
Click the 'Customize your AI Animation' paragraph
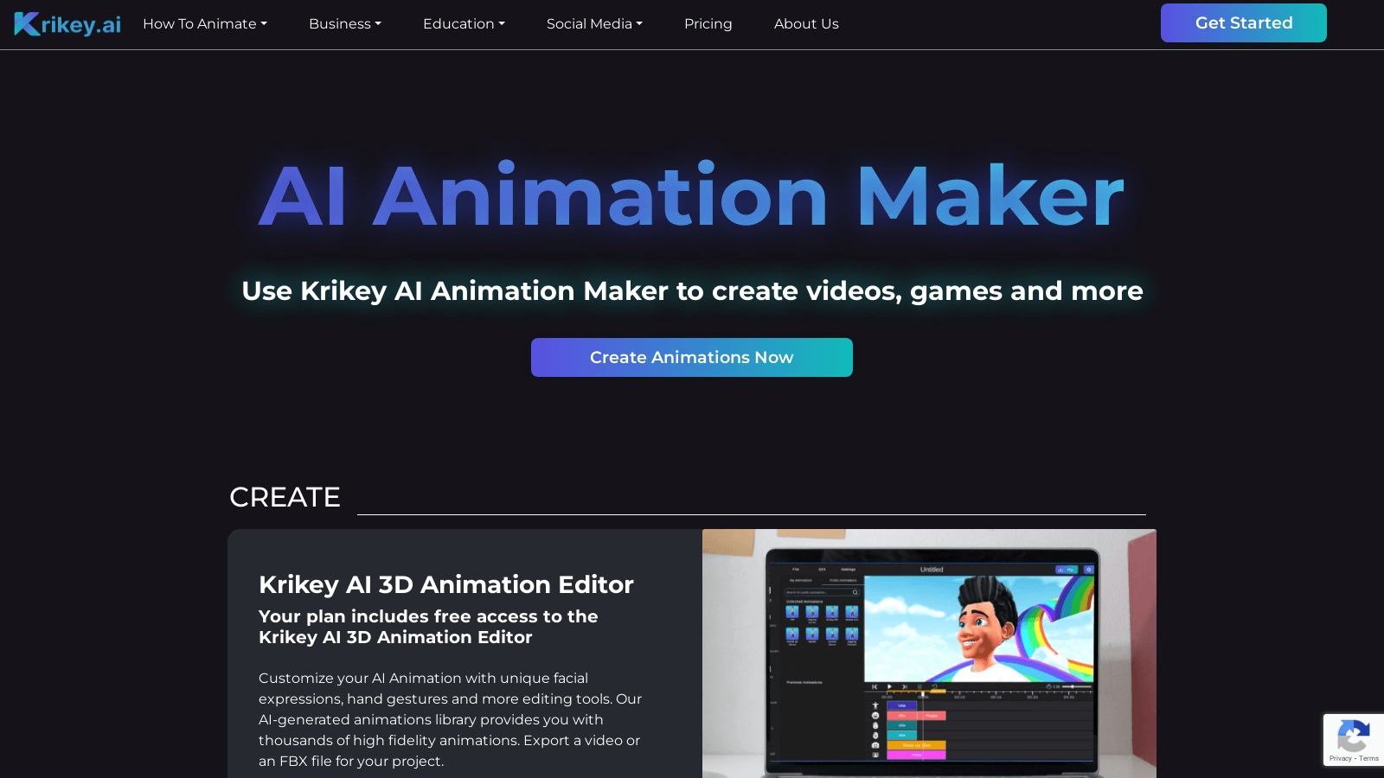tap(451, 719)
